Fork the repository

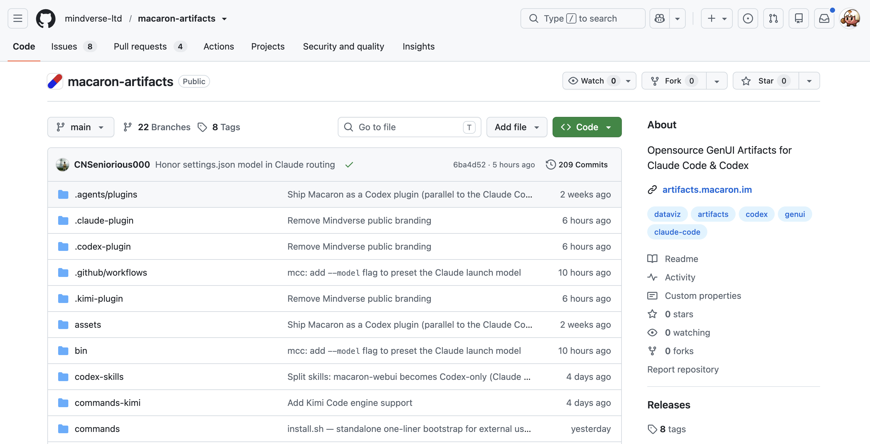click(674, 81)
